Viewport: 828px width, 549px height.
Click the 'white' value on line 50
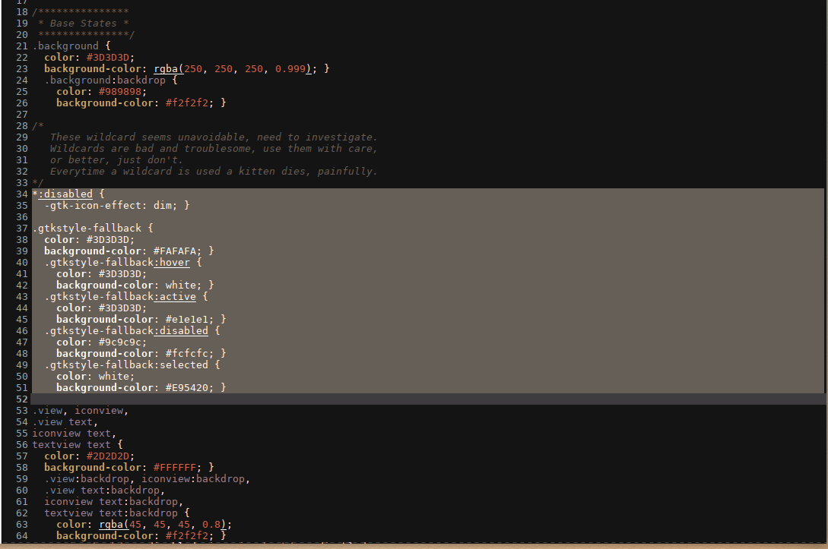click(113, 377)
